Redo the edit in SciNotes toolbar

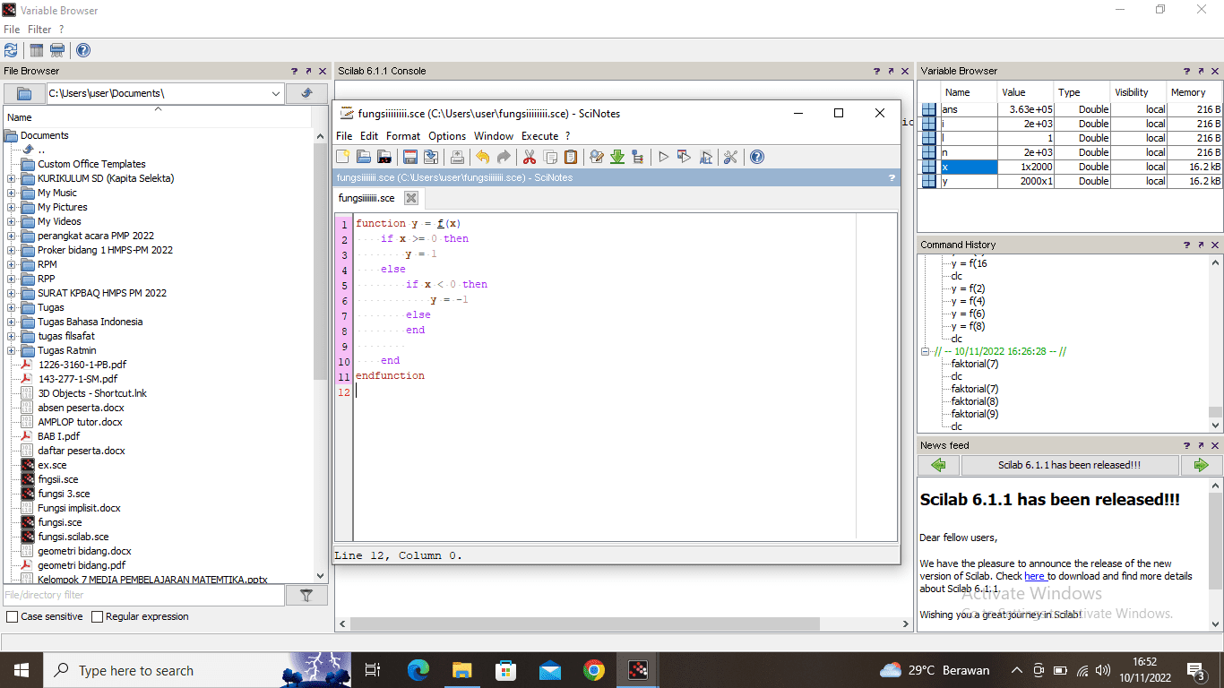pos(504,157)
